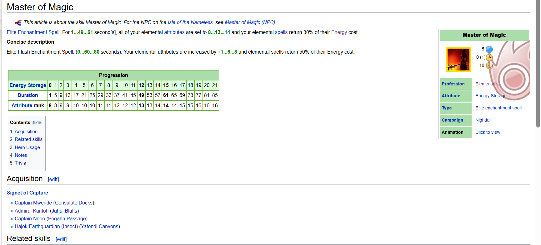Click Duration link in Progression table
541x245 pixels.
28,95
